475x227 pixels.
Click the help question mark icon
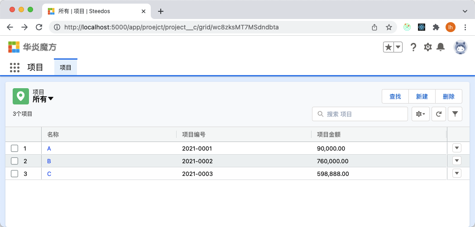[413, 47]
